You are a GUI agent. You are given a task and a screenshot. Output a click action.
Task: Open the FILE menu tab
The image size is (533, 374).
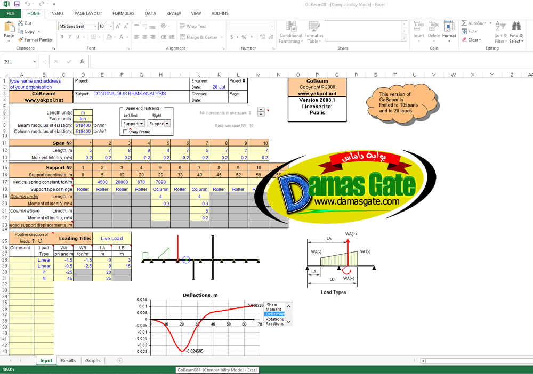pyautogui.click(x=11, y=14)
